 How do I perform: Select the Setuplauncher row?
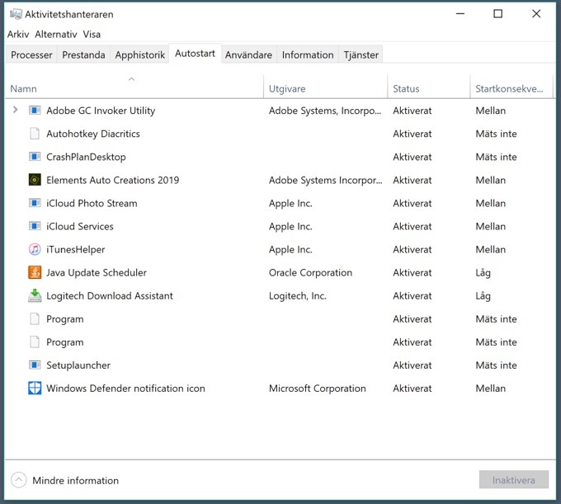point(78,365)
